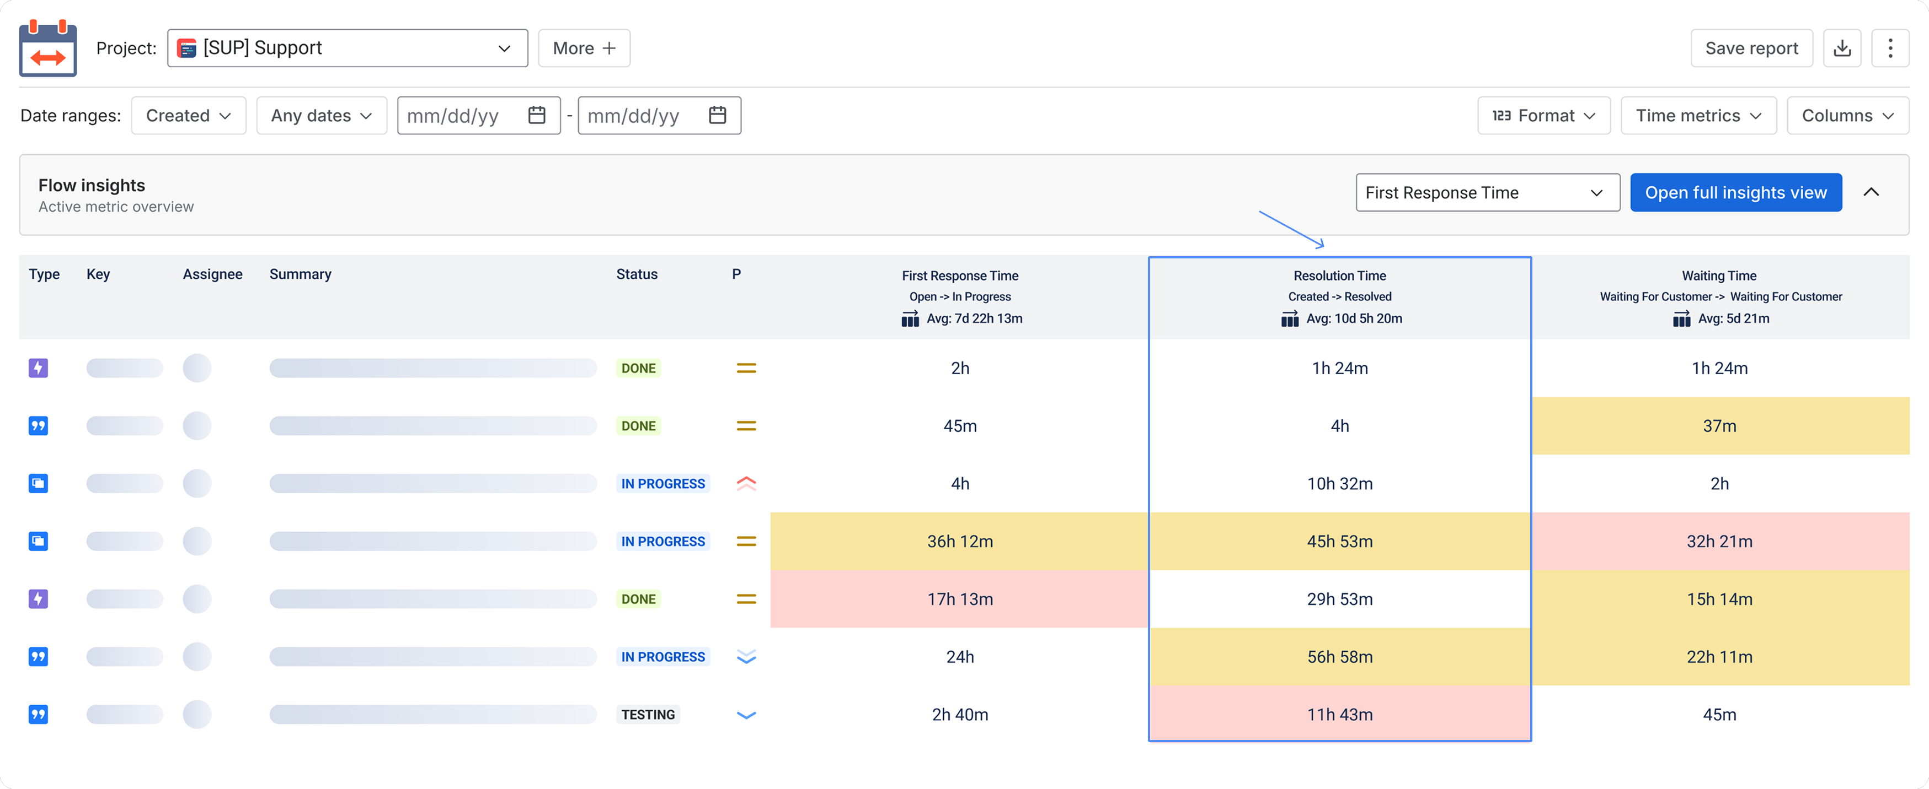This screenshot has width=1929, height=789.
Task: Open the Project [SUP] Support dropdown
Action: (348, 48)
